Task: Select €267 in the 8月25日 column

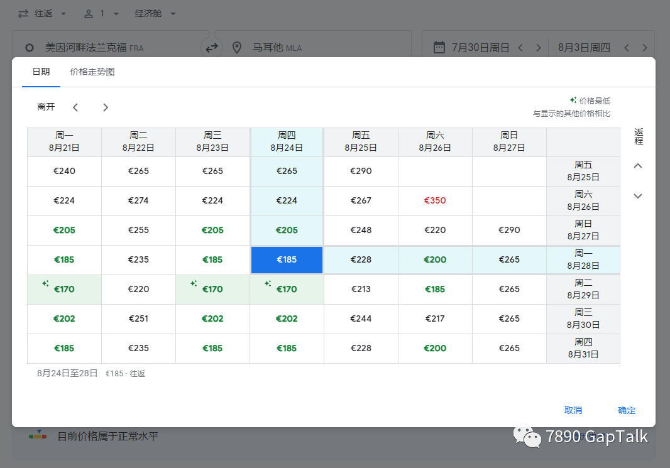Action: tap(361, 200)
